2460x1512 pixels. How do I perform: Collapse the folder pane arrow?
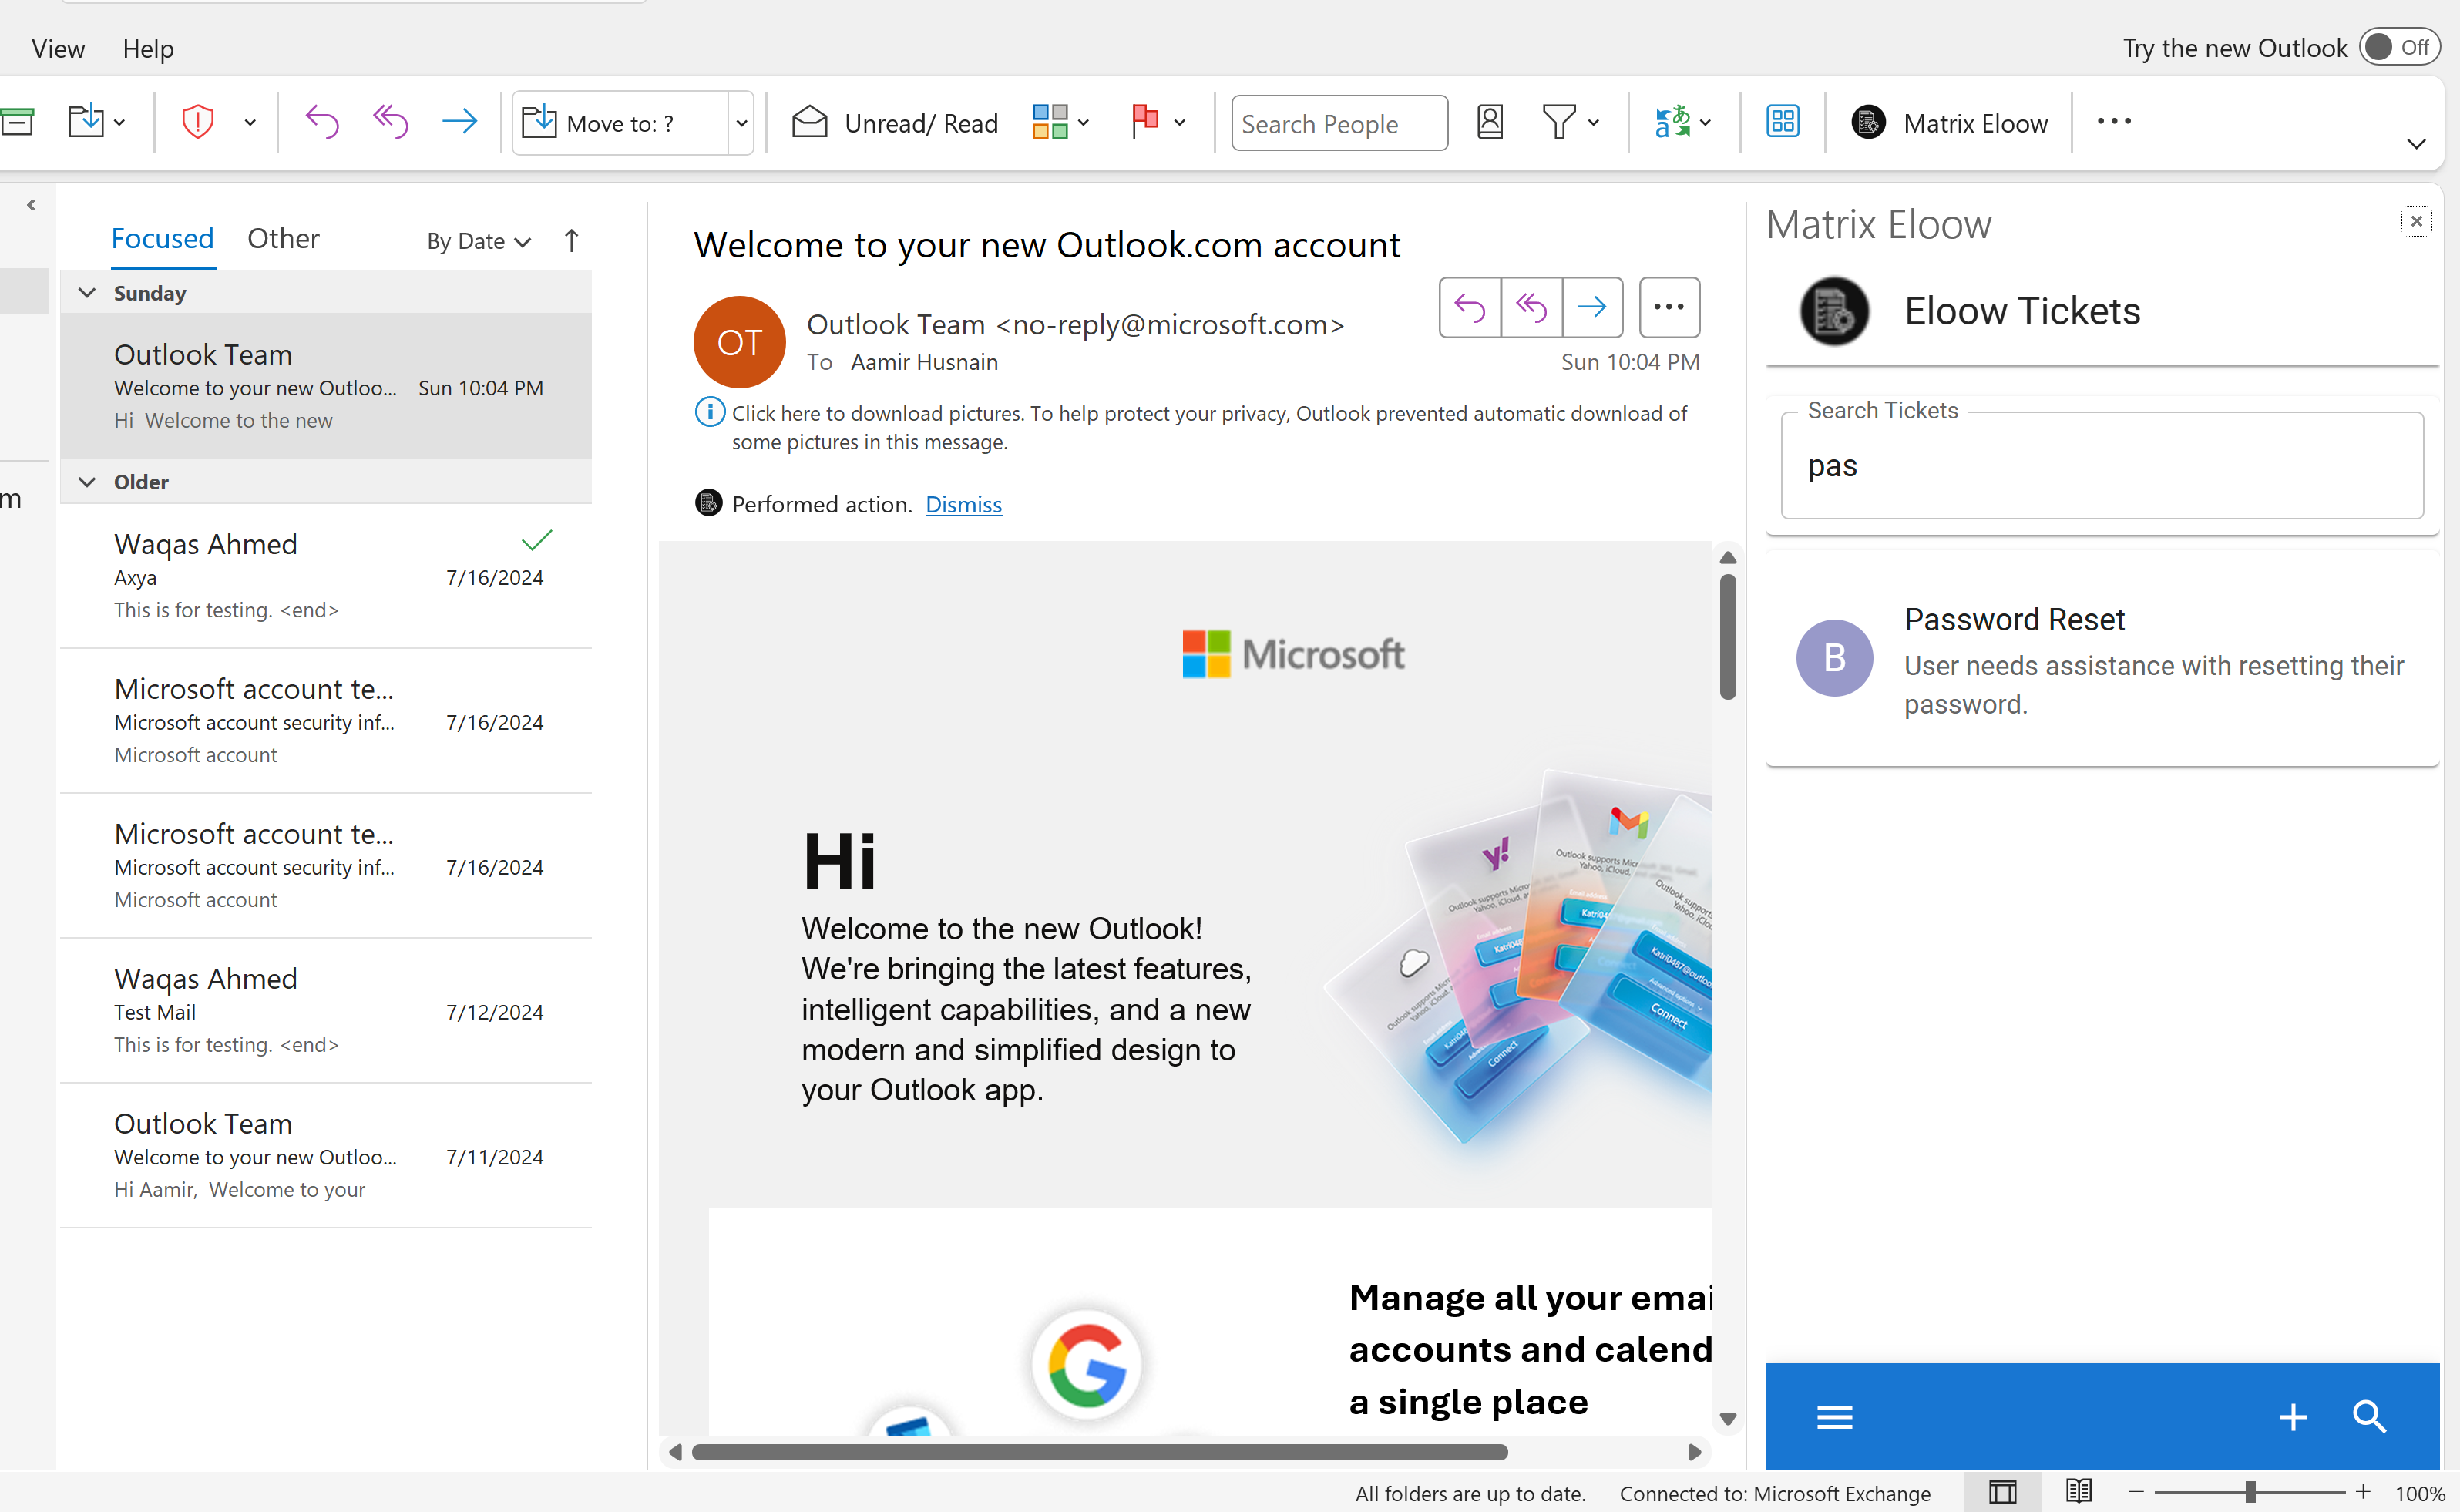click(31, 205)
